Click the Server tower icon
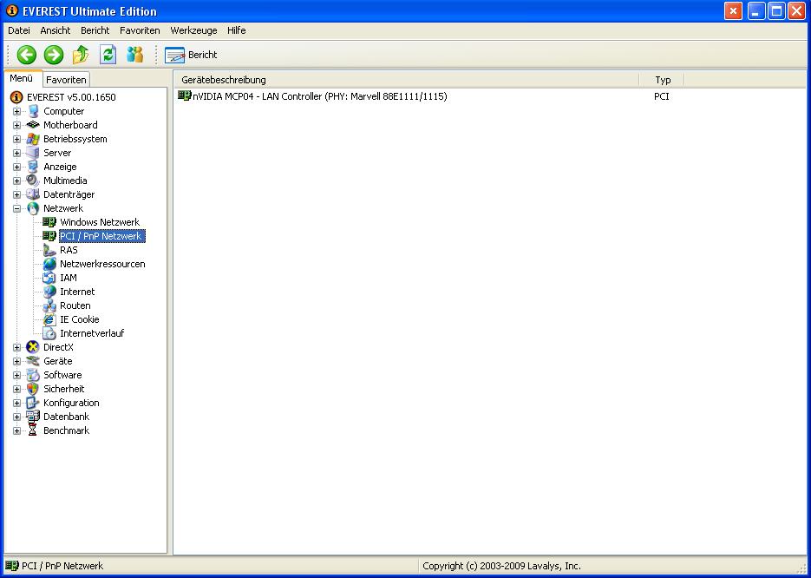Screen dimensions: 811x578 coord(33,153)
